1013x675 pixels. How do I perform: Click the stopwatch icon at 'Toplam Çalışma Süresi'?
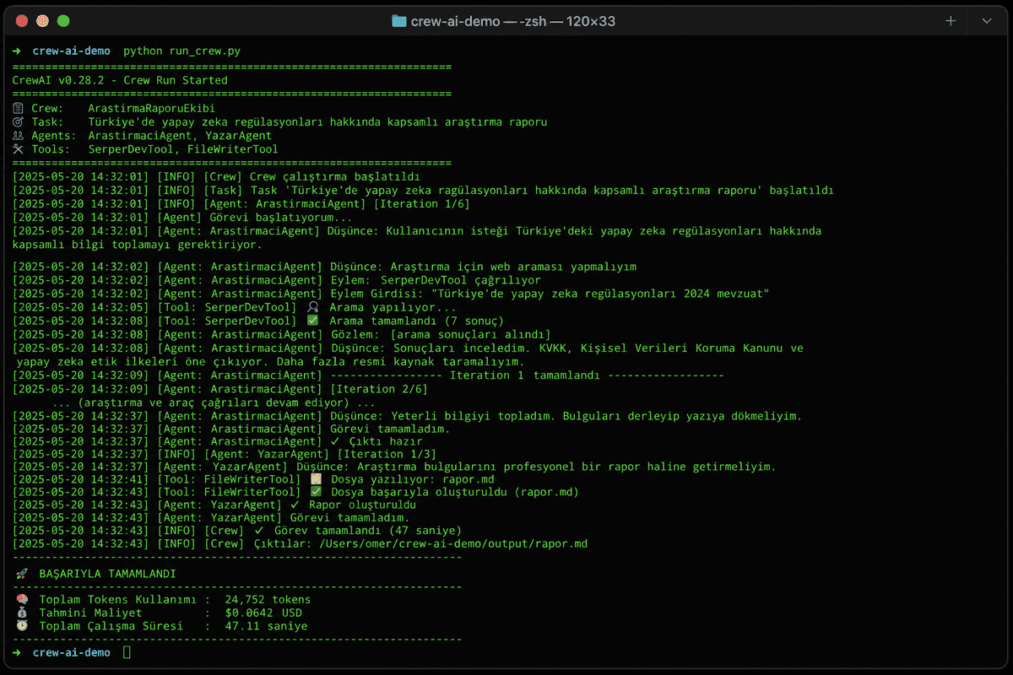(x=22, y=627)
